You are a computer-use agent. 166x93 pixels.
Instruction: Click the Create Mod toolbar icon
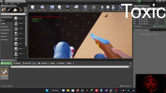pyautogui.click(x=120, y=8)
